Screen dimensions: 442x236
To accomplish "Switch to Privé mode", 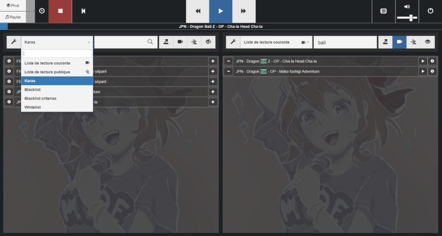I will pos(13,5).
